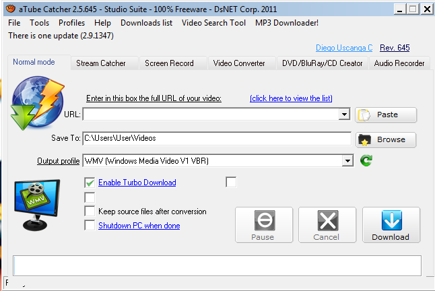Switch to the Audio Recorder tab
Screen dimensions: 435x291
tap(399, 63)
